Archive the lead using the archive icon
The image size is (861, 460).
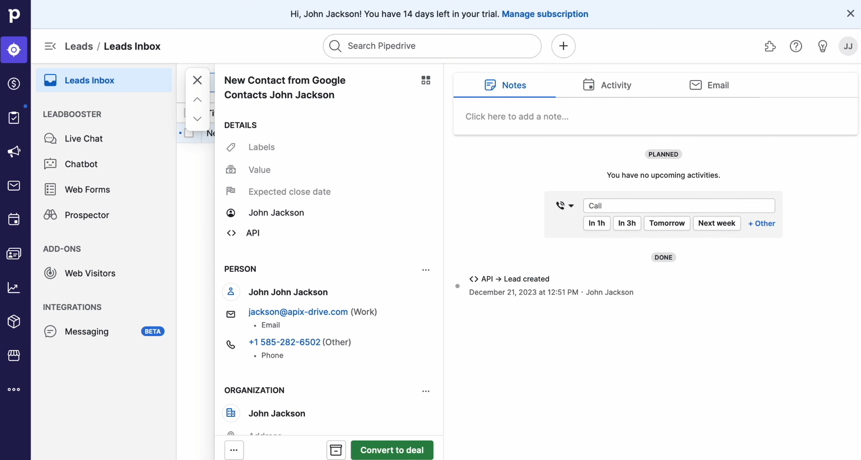(336, 450)
